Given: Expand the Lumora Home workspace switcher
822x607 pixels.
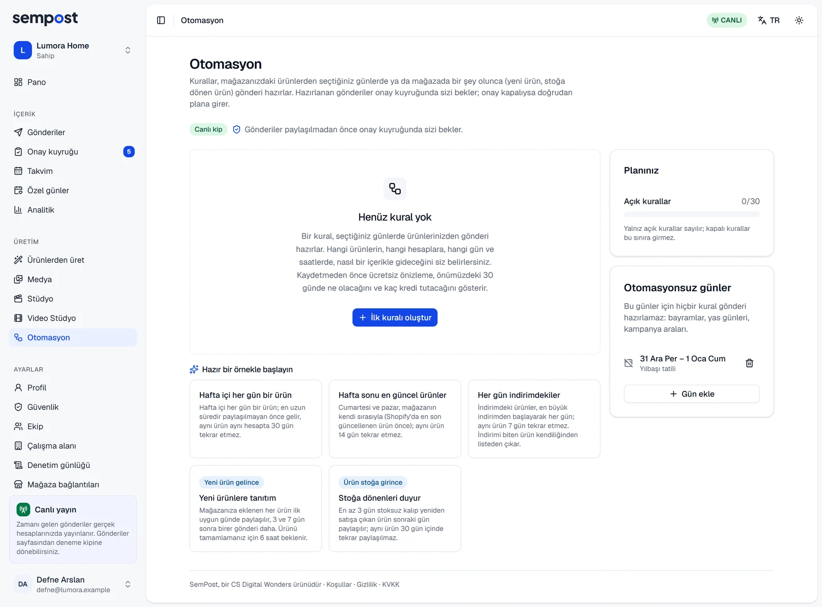Looking at the screenshot, I should click(73, 50).
